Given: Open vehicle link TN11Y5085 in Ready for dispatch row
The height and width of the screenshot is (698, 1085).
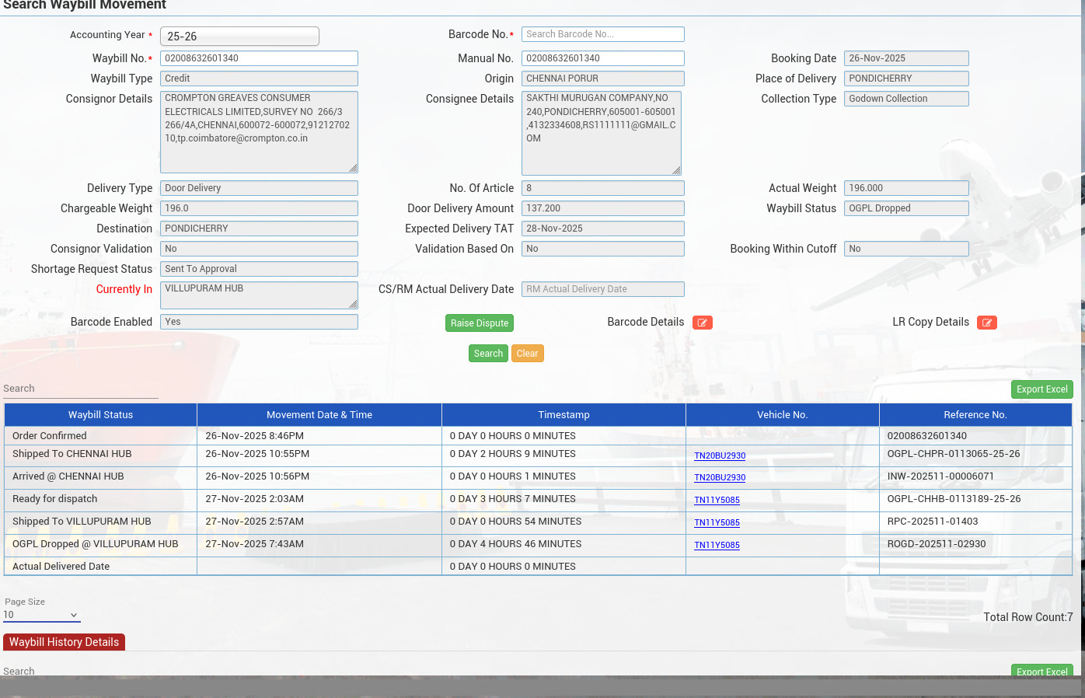Looking at the screenshot, I should pyautogui.click(x=717, y=501).
